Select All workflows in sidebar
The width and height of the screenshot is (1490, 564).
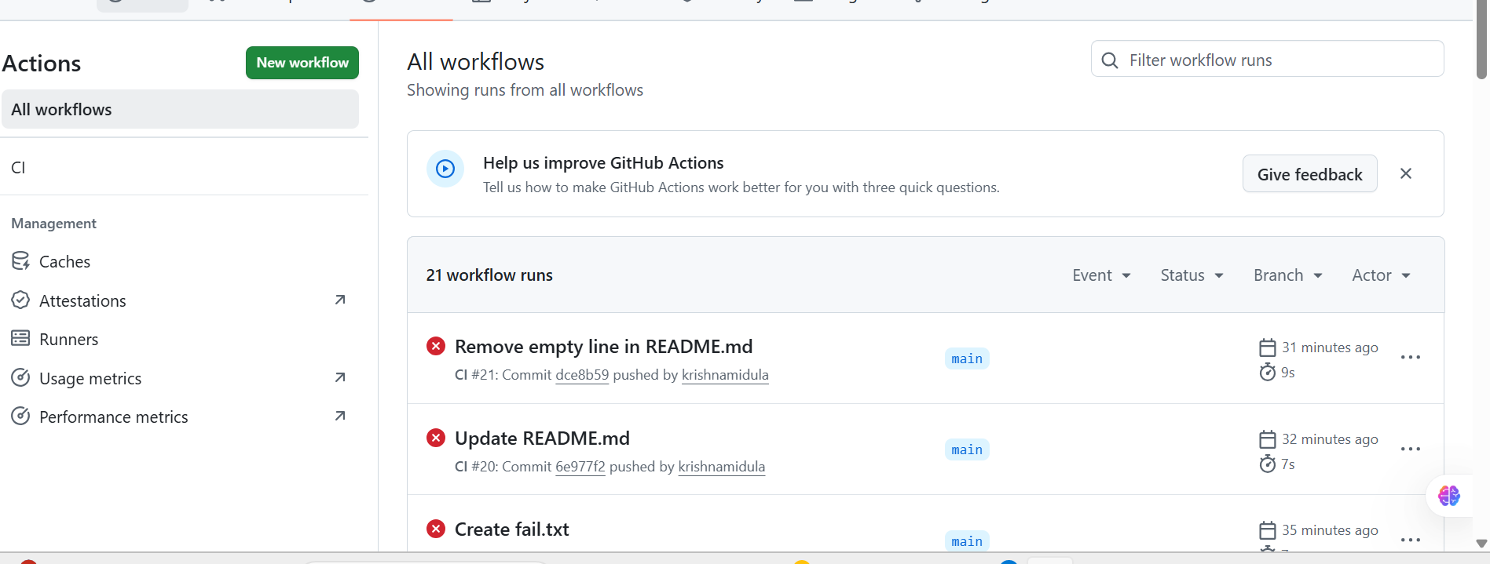(180, 109)
